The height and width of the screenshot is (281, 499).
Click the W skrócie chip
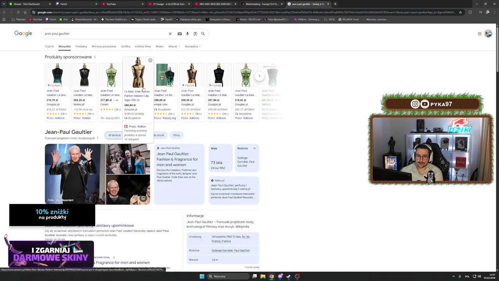click(x=114, y=135)
